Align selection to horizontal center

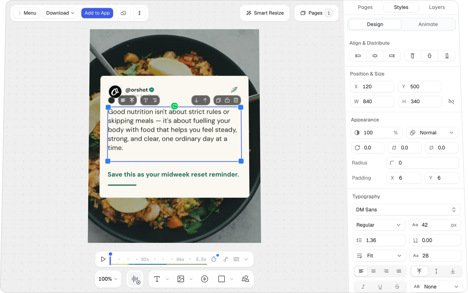pos(375,56)
